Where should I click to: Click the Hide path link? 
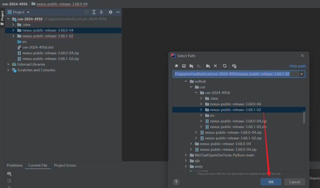297,66
